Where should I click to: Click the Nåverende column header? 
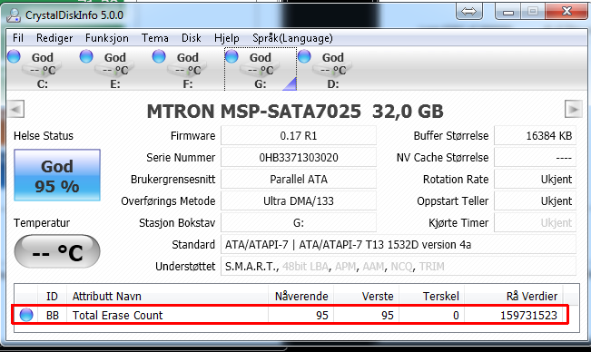tap(300, 296)
